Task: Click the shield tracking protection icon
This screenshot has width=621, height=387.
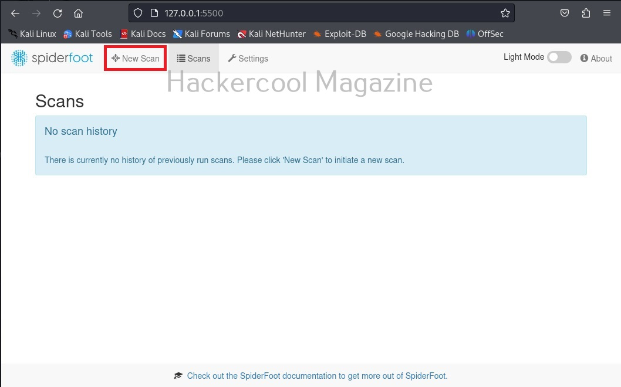Action: pos(138,13)
